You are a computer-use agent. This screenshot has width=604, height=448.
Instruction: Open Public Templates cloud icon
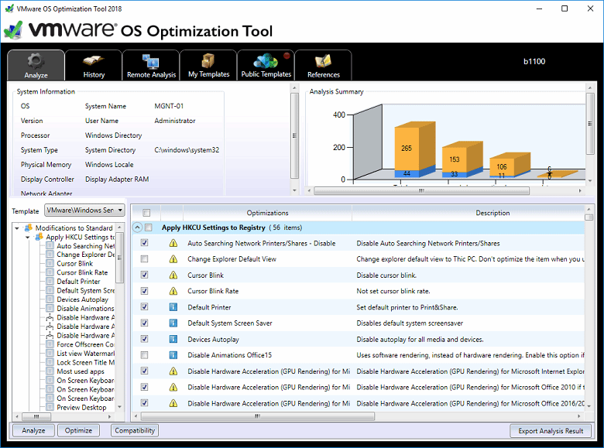pyautogui.click(x=266, y=61)
